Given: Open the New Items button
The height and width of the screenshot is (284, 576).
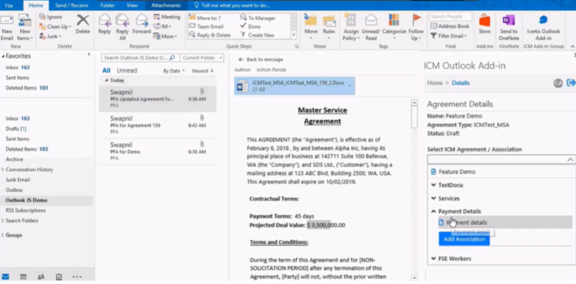Looking at the screenshot, I should coord(25,28).
